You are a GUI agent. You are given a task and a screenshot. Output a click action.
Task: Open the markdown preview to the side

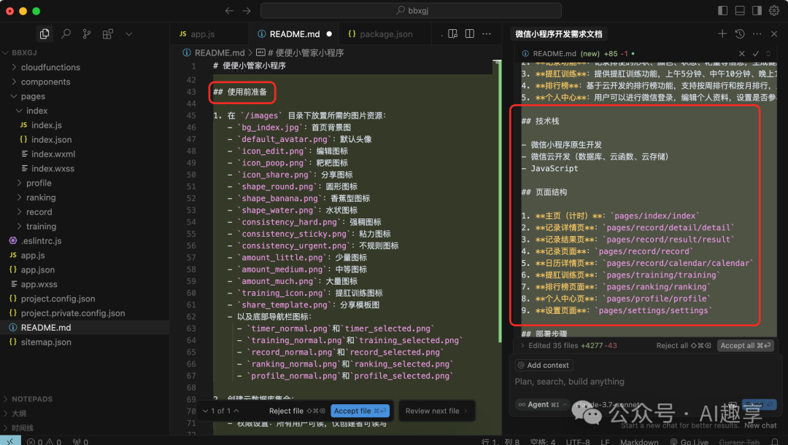click(x=452, y=34)
